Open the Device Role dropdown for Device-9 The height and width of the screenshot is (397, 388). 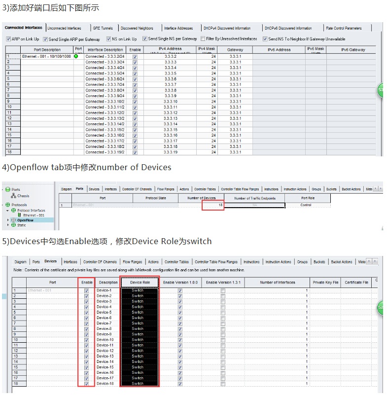click(x=140, y=334)
